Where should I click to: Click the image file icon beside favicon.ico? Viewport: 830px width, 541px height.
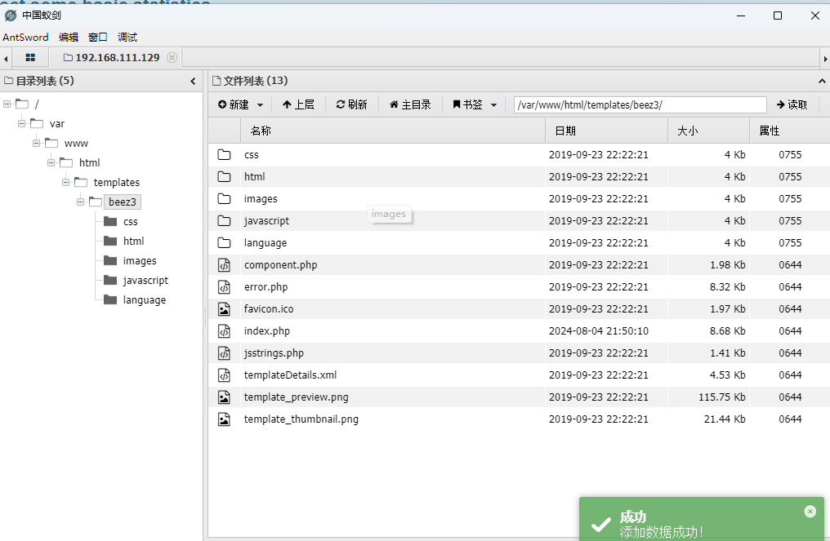[225, 308]
